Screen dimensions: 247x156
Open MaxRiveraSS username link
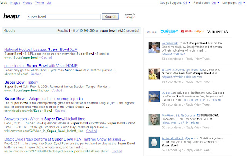pyautogui.click(x=171, y=116)
